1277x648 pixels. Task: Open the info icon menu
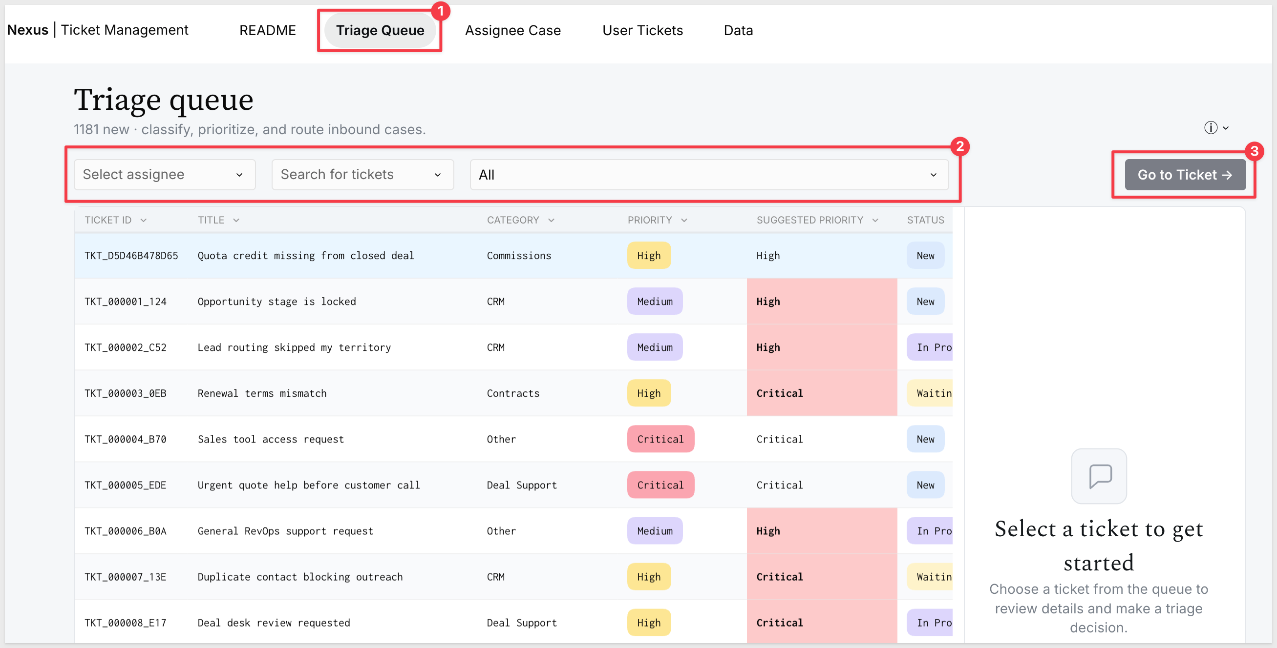1216,128
